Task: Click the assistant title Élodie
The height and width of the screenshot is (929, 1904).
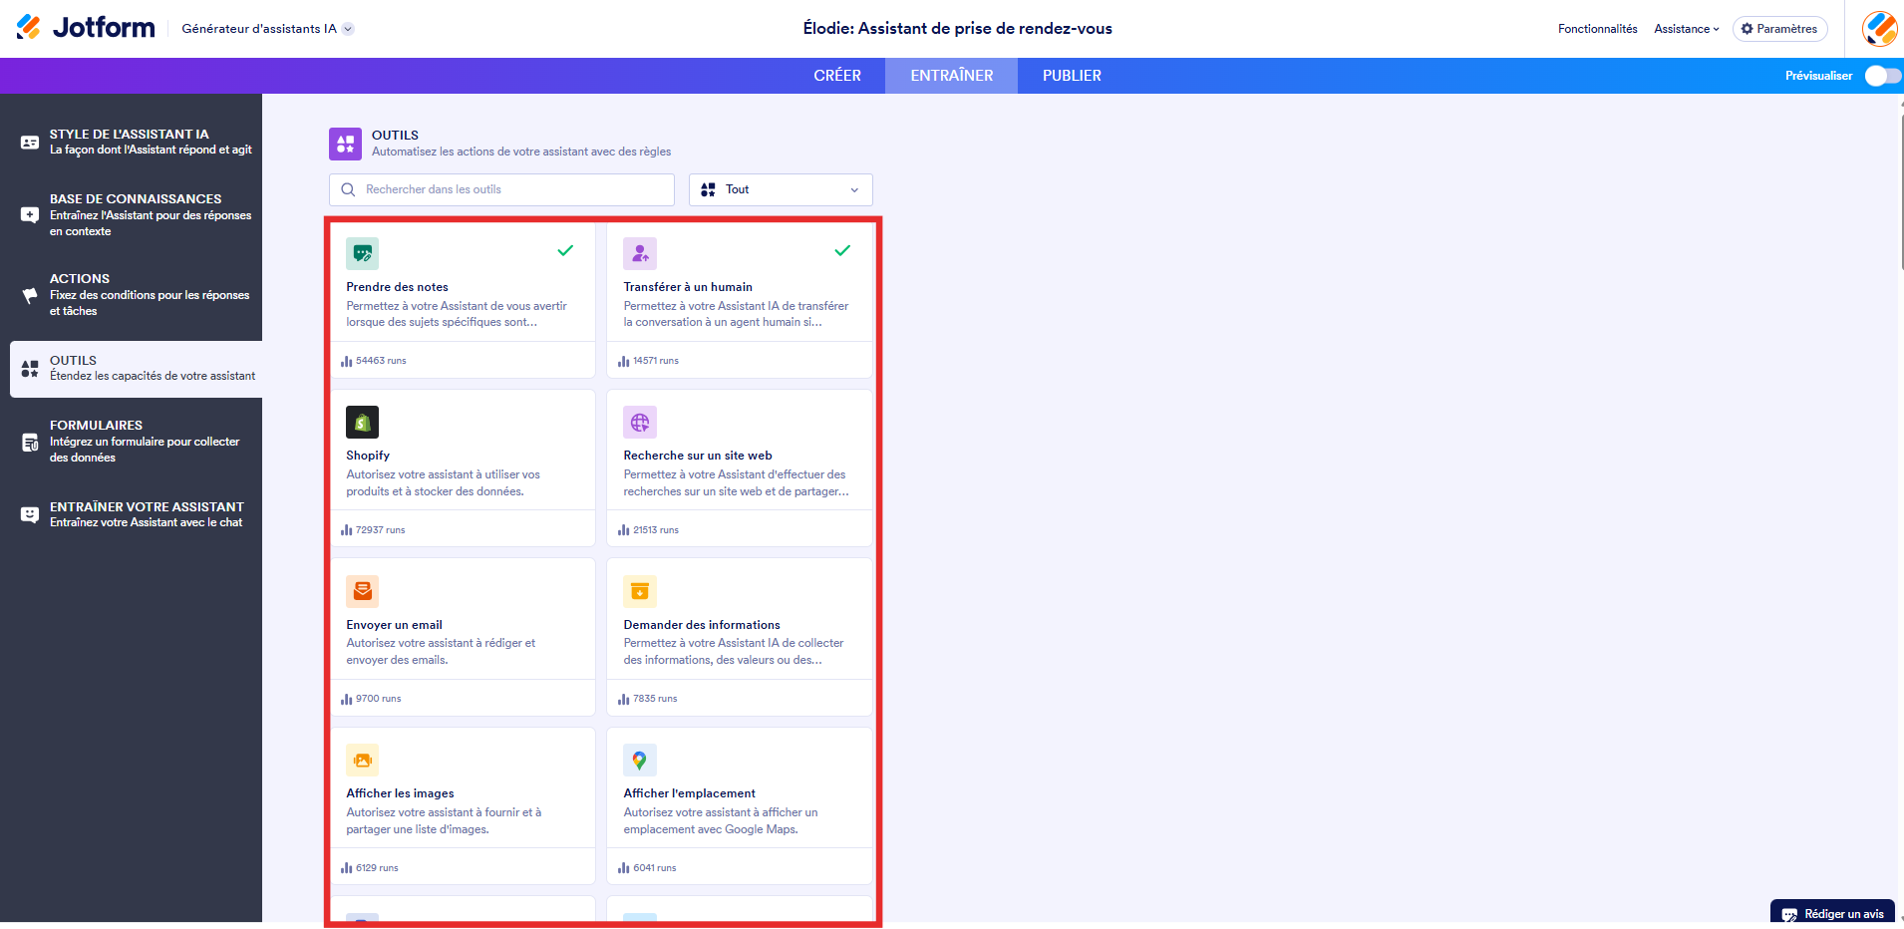Action: click(x=957, y=29)
